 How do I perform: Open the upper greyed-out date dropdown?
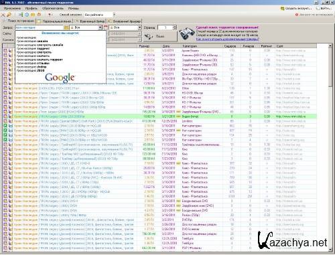(140, 33)
